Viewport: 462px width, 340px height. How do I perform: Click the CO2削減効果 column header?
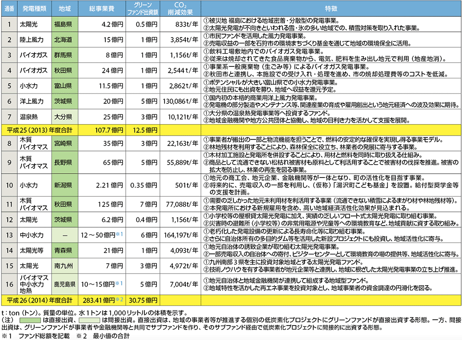click(x=180, y=9)
